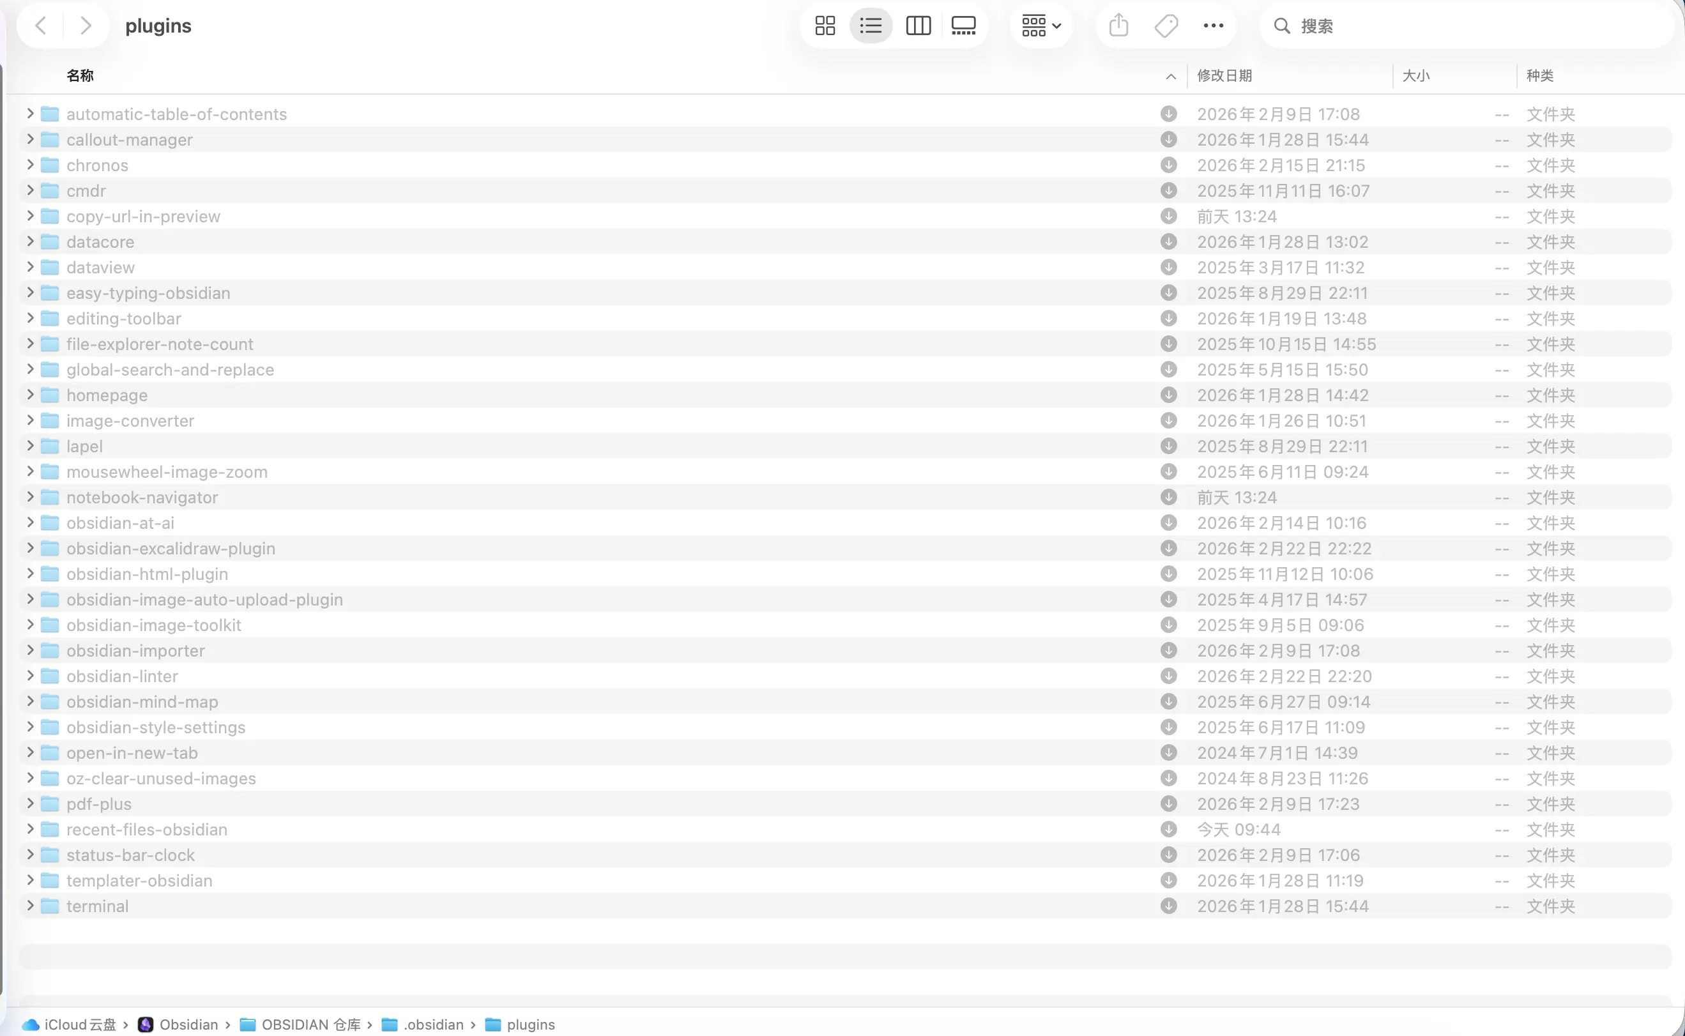The height and width of the screenshot is (1036, 1685).
Task: Click the Share toolbar icon
Action: (x=1118, y=26)
